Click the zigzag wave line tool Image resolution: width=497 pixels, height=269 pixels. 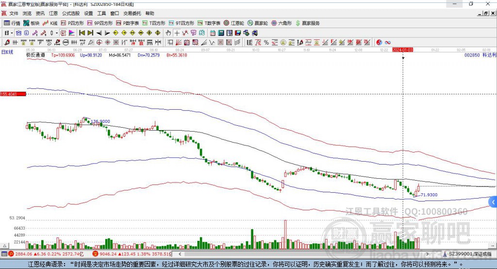click(x=212, y=43)
